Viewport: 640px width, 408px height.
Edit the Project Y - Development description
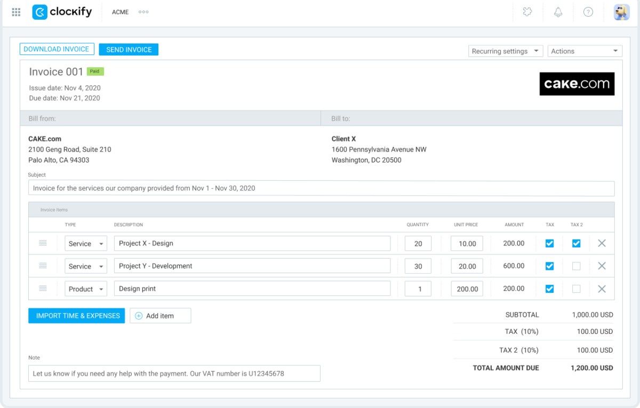[x=252, y=266]
